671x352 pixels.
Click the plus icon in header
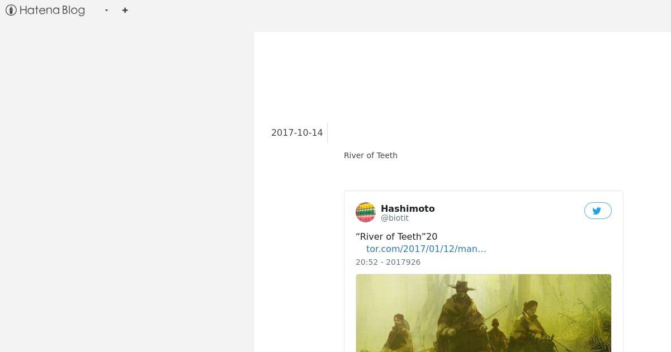click(x=125, y=10)
